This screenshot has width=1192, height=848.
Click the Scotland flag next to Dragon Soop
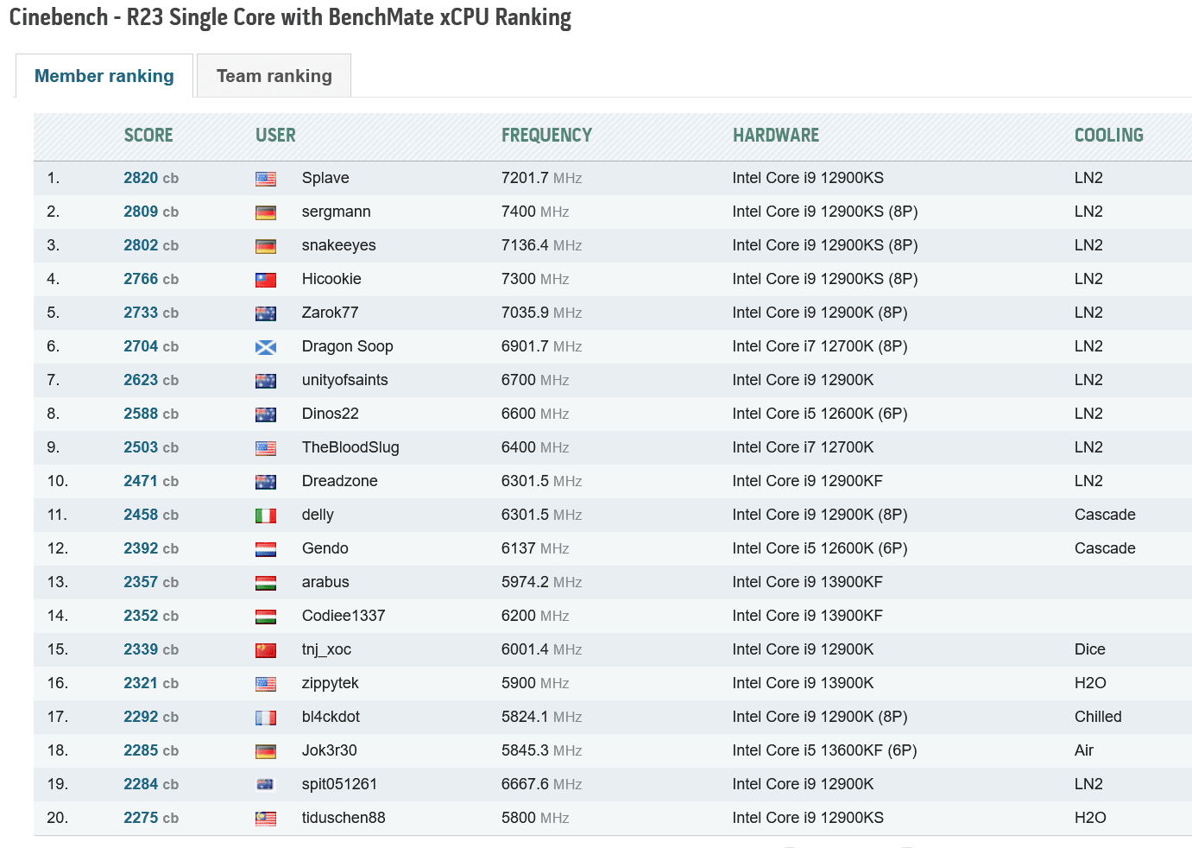[x=266, y=347]
